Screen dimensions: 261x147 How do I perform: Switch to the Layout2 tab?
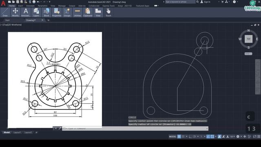coord(28,132)
